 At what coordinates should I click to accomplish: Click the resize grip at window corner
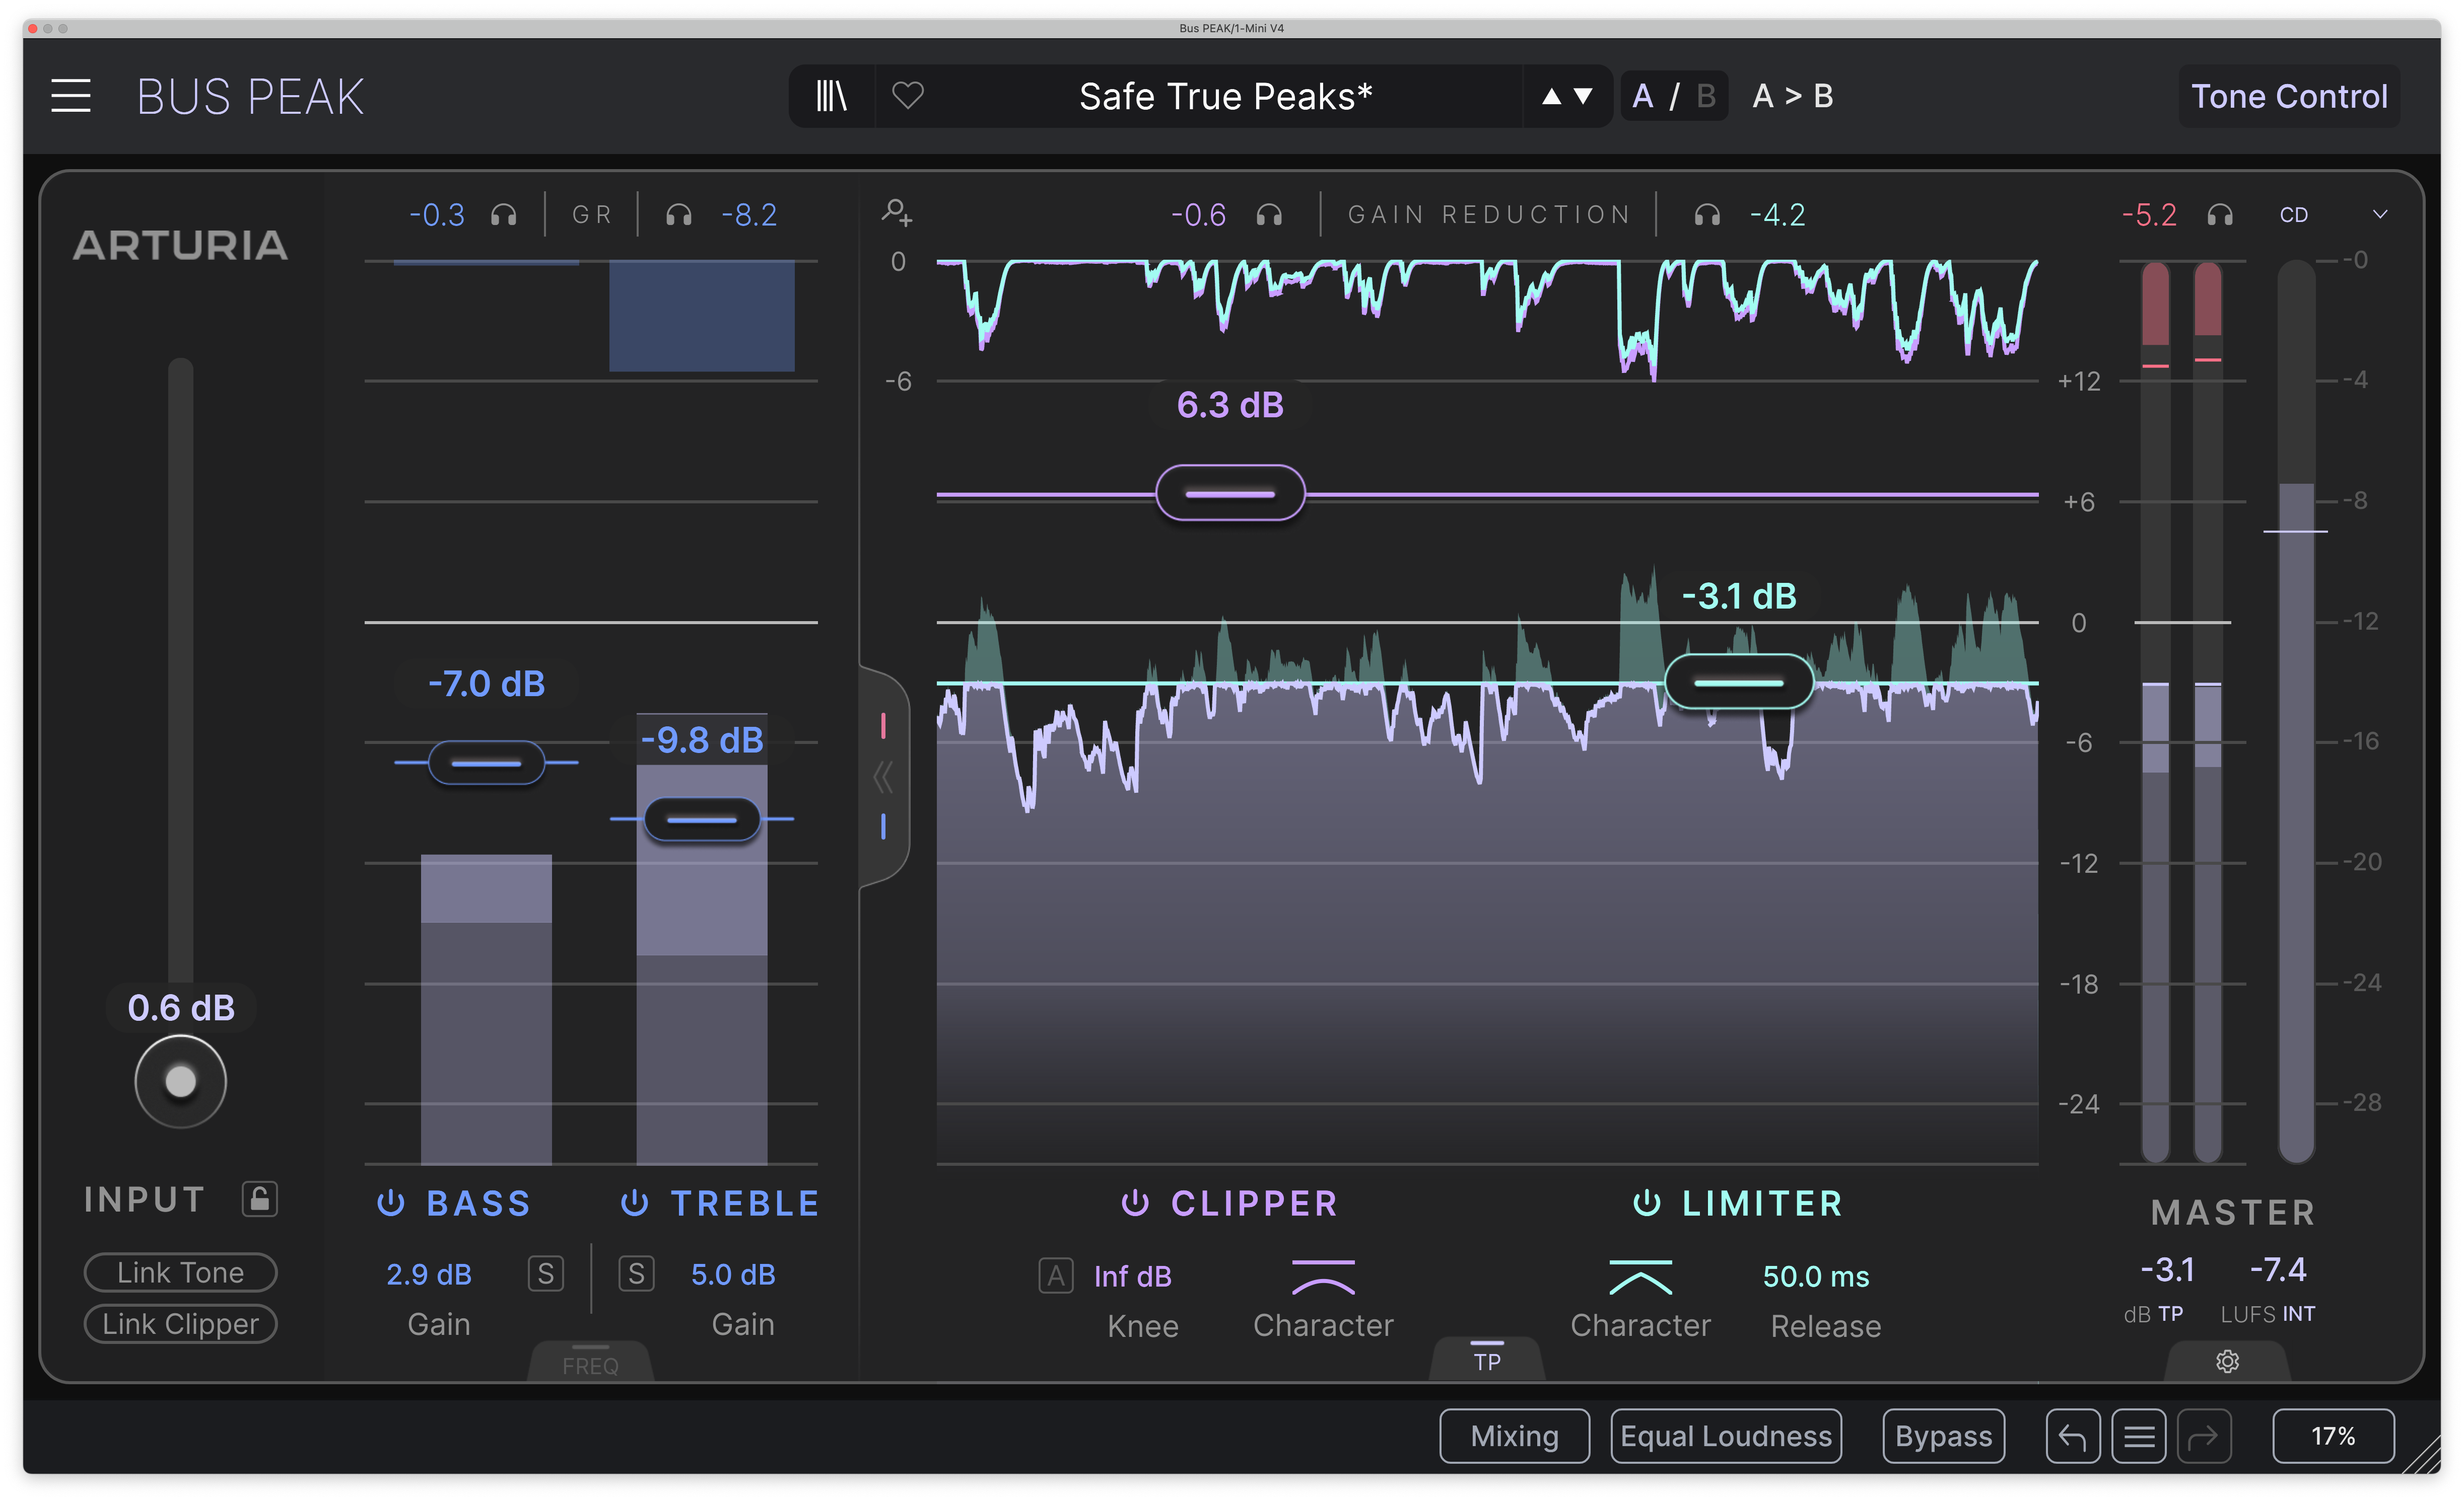coord(2422,1454)
